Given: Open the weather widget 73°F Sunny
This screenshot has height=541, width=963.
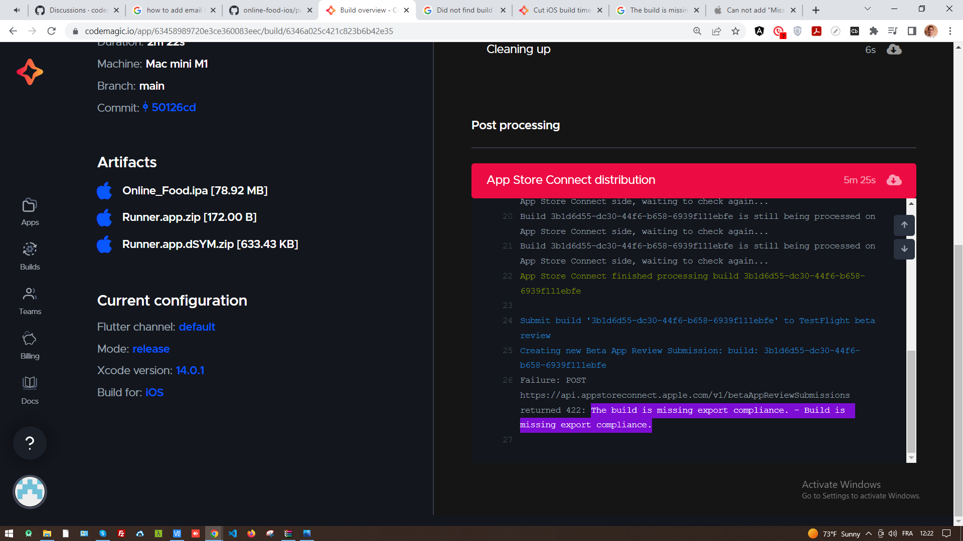Looking at the screenshot, I should 834,533.
